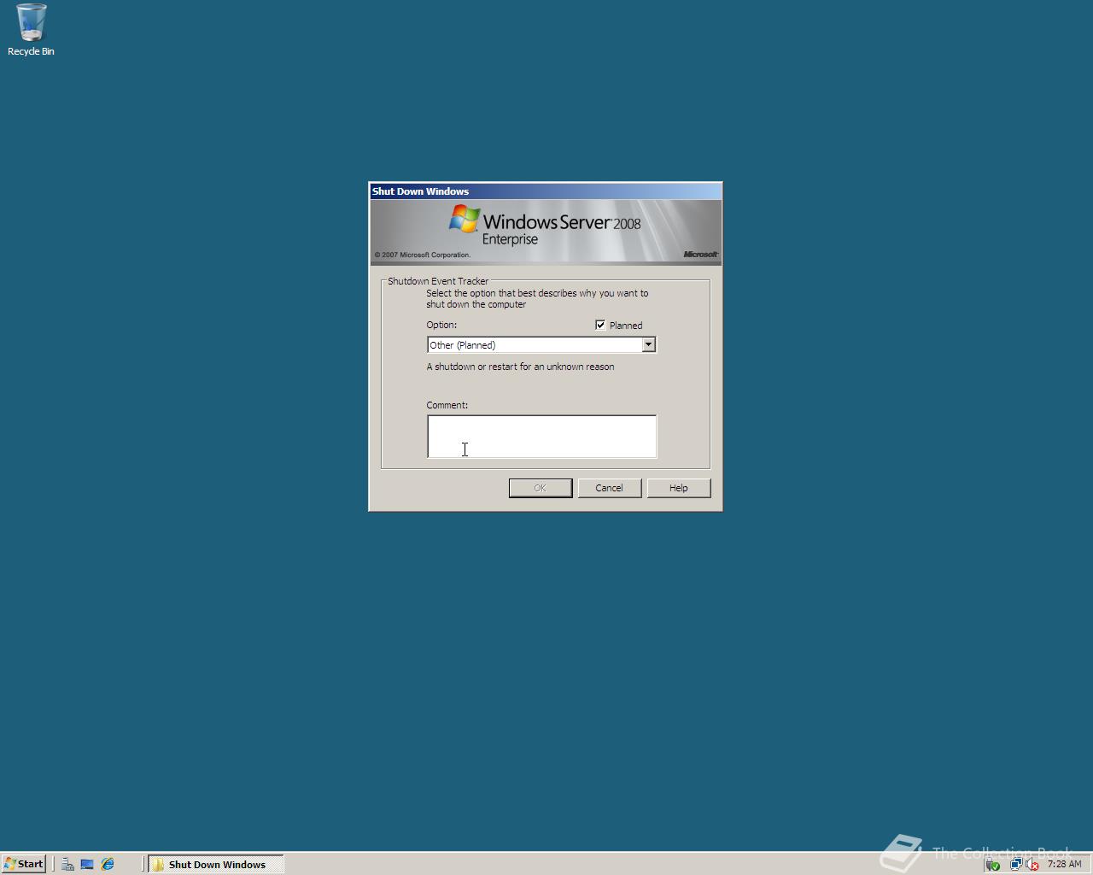Open the network connection tray icon
Viewport: 1093px width, 875px height.
pyautogui.click(x=1015, y=864)
